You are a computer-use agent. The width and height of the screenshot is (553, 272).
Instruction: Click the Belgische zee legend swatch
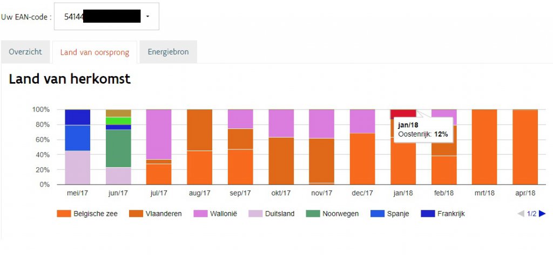click(x=64, y=214)
